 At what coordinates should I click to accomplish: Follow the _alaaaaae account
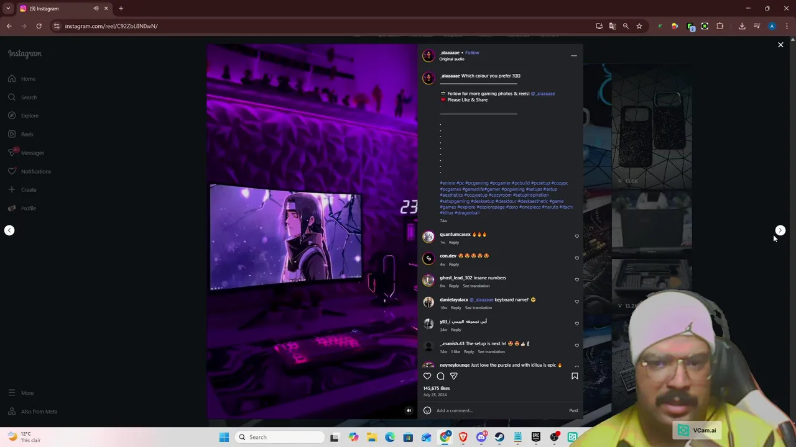[x=472, y=53]
